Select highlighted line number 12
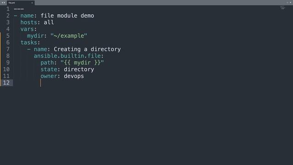Screen dimensions: 293x165 coord(6,82)
